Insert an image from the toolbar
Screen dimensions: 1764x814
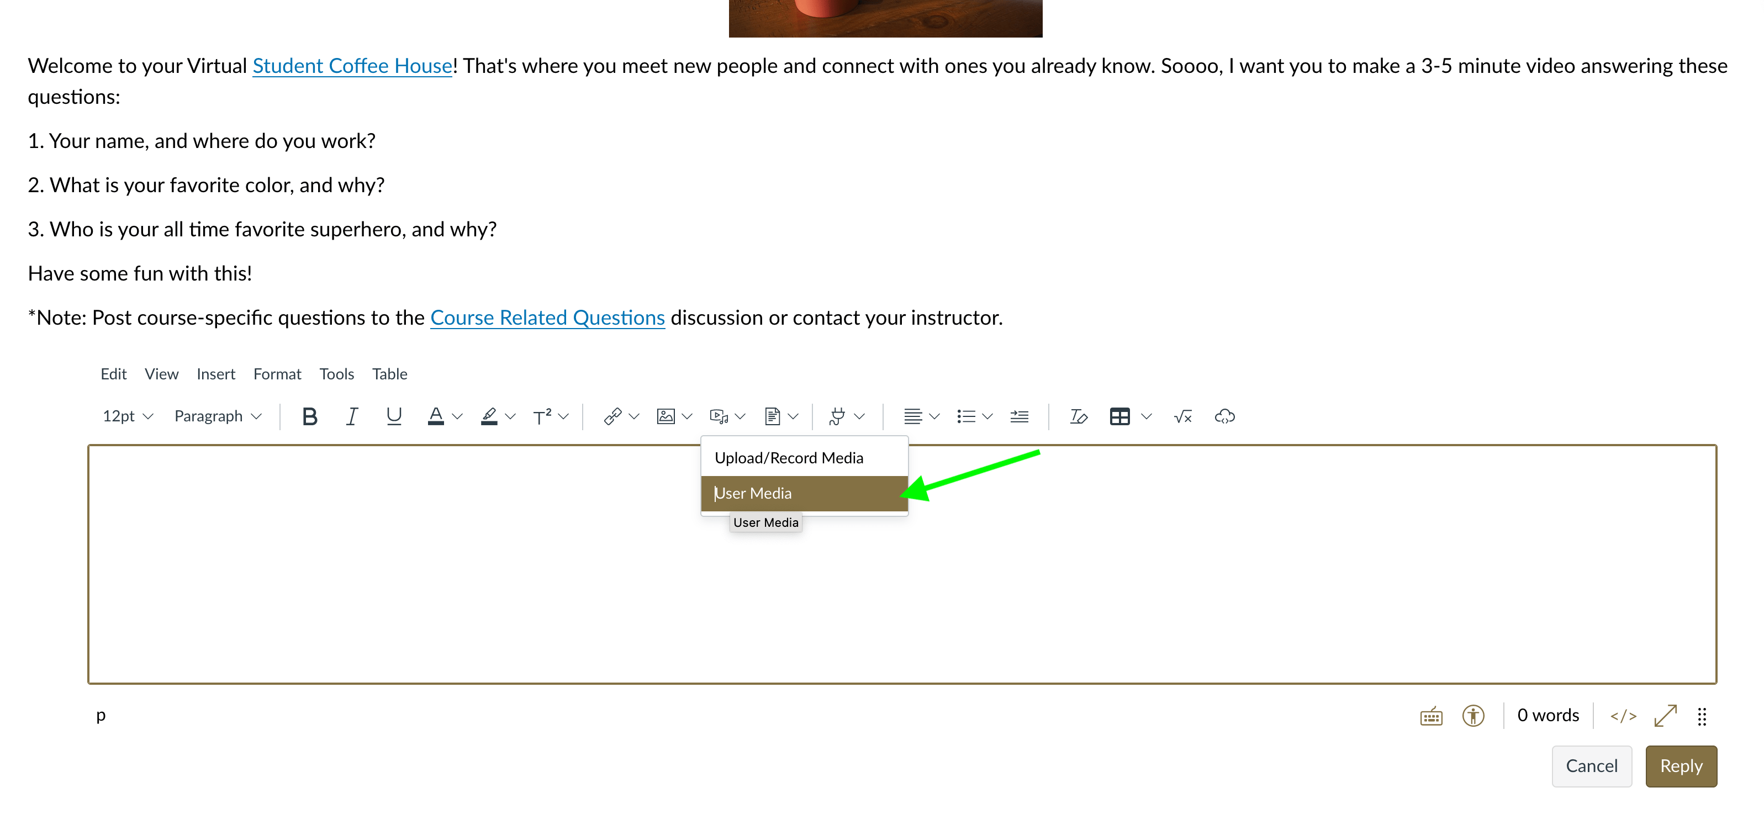pos(666,415)
